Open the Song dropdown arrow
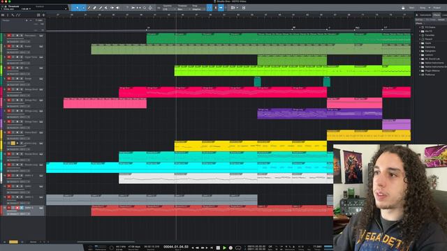Screen dimensions: 447x251 click(x=430, y=8)
